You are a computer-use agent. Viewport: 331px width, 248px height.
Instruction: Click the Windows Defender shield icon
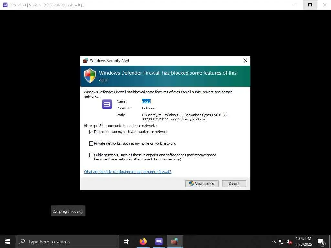90,76
